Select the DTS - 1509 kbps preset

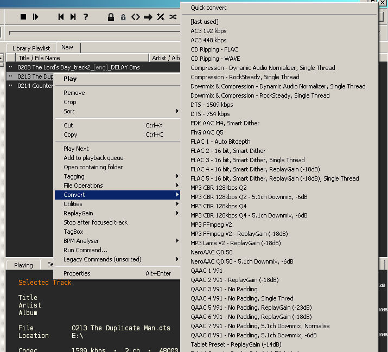tap(279, 105)
